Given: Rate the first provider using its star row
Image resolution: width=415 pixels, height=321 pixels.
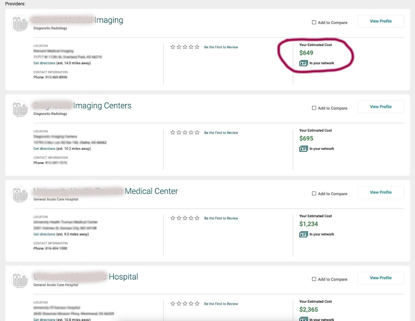Looking at the screenshot, I should coord(185,47).
